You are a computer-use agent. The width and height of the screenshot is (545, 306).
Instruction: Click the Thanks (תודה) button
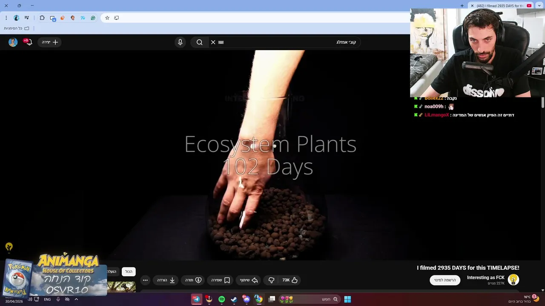[193, 280]
